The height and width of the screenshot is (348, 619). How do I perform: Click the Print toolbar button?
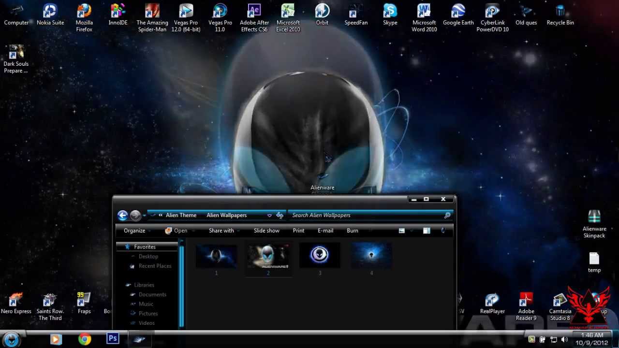[x=298, y=231]
